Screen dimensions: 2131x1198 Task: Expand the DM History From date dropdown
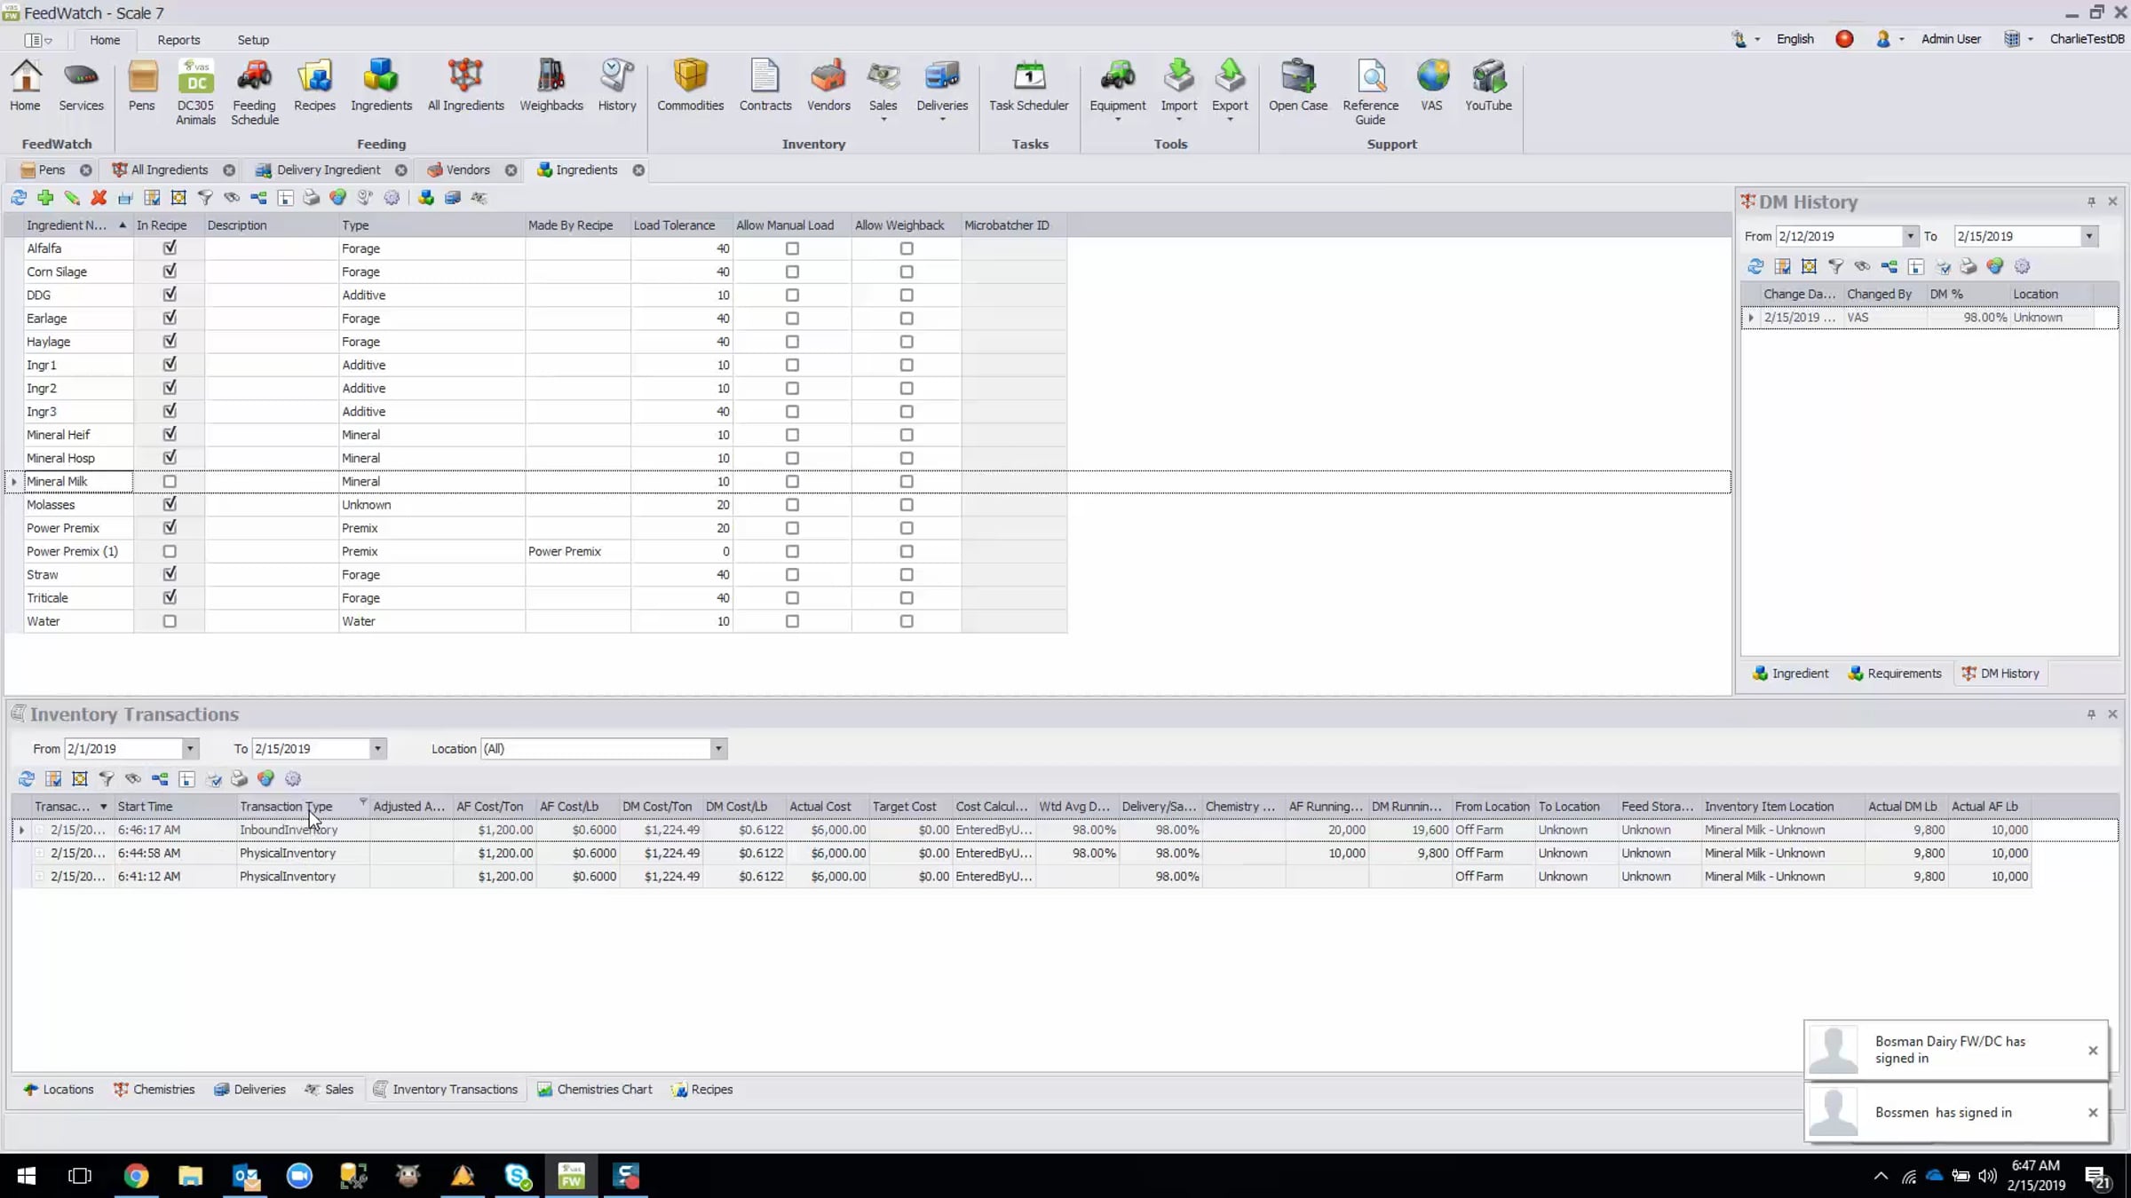pos(1909,236)
